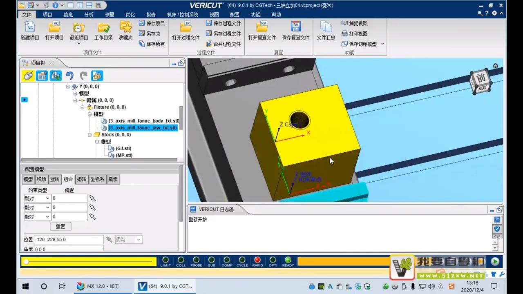Click 另存为 in the project file group
The width and height of the screenshot is (523, 294).
[x=150, y=33]
